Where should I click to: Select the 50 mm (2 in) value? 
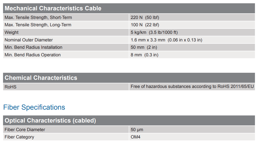pyautogui.click(x=144, y=47)
